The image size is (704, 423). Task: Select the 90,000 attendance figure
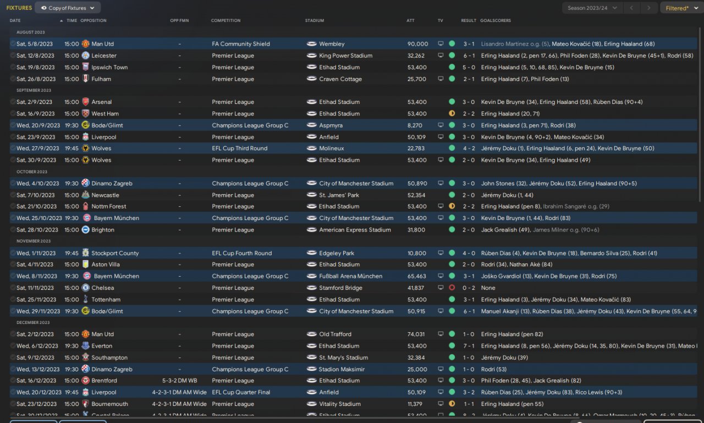pyautogui.click(x=418, y=44)
